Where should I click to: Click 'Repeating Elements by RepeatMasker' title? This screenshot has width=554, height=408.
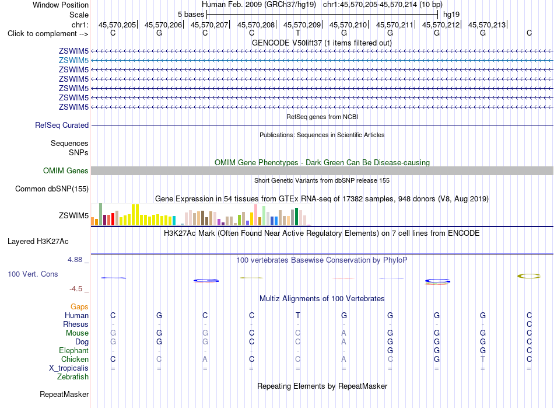pos(322,386)
